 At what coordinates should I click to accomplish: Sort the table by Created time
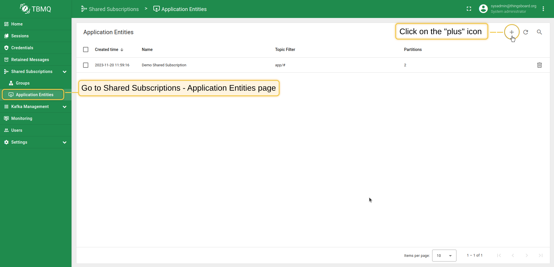(x=107, y=49)
